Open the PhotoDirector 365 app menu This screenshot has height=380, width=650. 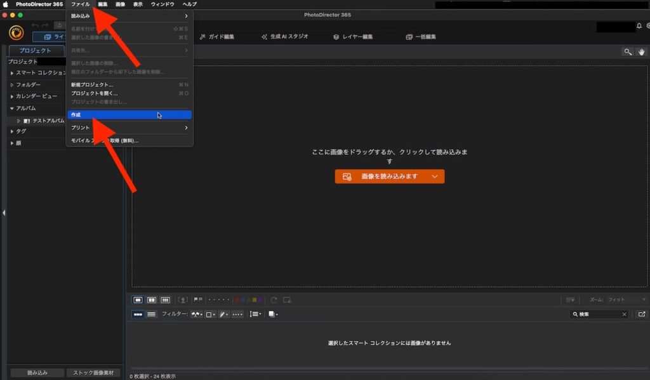(39, 4)
